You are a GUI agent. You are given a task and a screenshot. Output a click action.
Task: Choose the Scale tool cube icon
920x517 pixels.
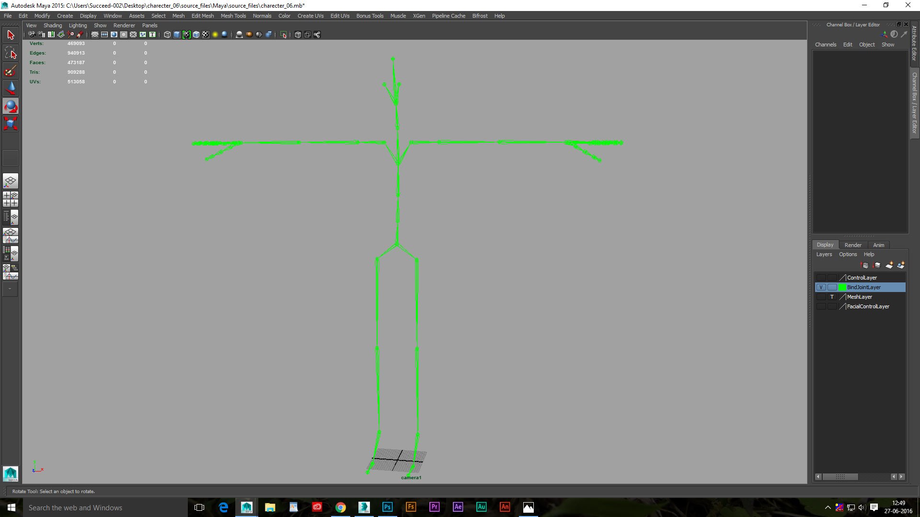tap(11, 124)
